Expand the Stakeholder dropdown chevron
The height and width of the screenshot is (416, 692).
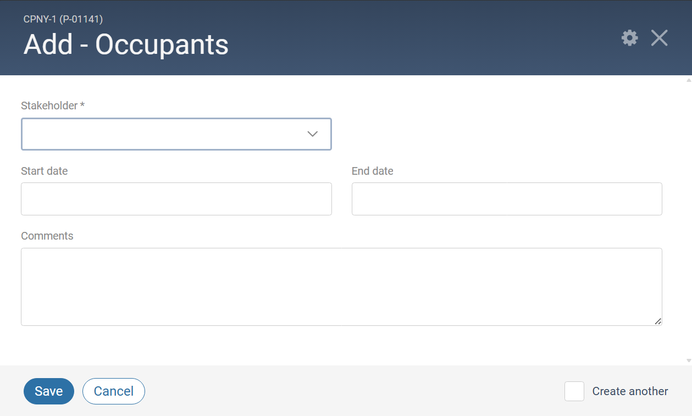(313, 134)
